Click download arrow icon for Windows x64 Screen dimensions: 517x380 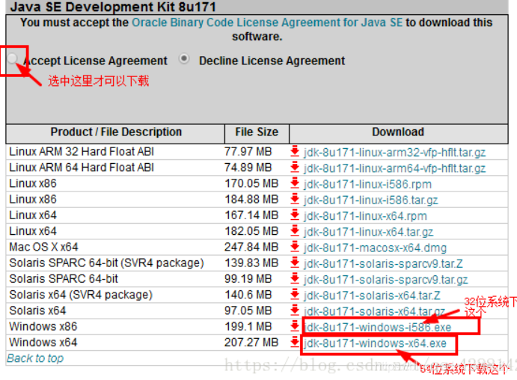click(x=295, y=342)
